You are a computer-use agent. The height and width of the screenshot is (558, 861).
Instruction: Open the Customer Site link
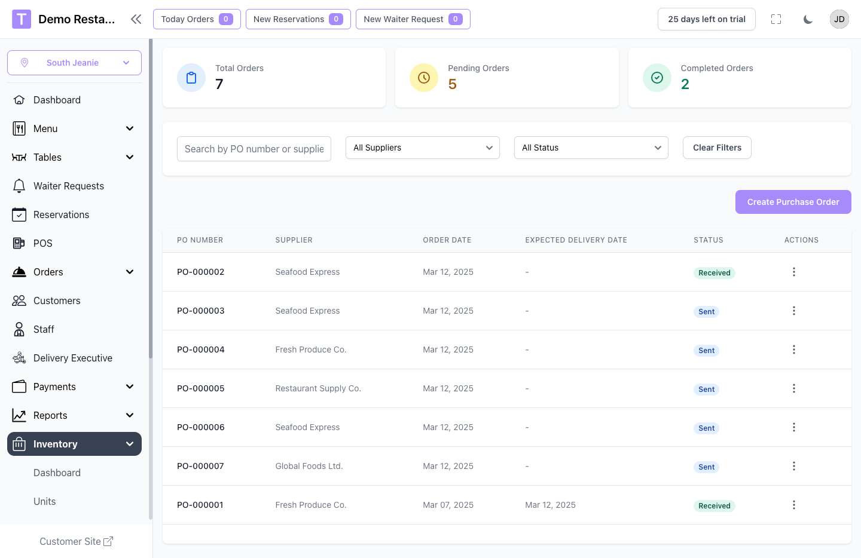coord(76,541)
